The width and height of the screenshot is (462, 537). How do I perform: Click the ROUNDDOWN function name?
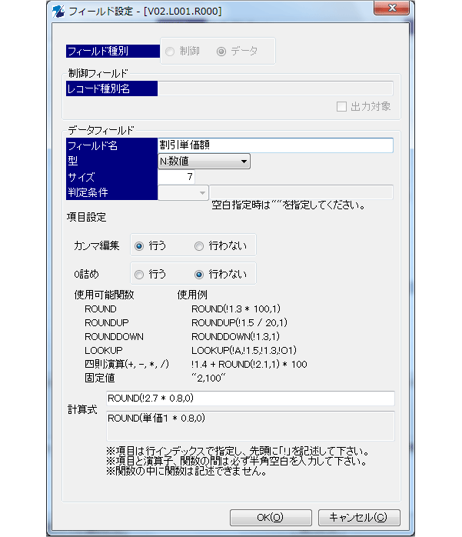114,337
